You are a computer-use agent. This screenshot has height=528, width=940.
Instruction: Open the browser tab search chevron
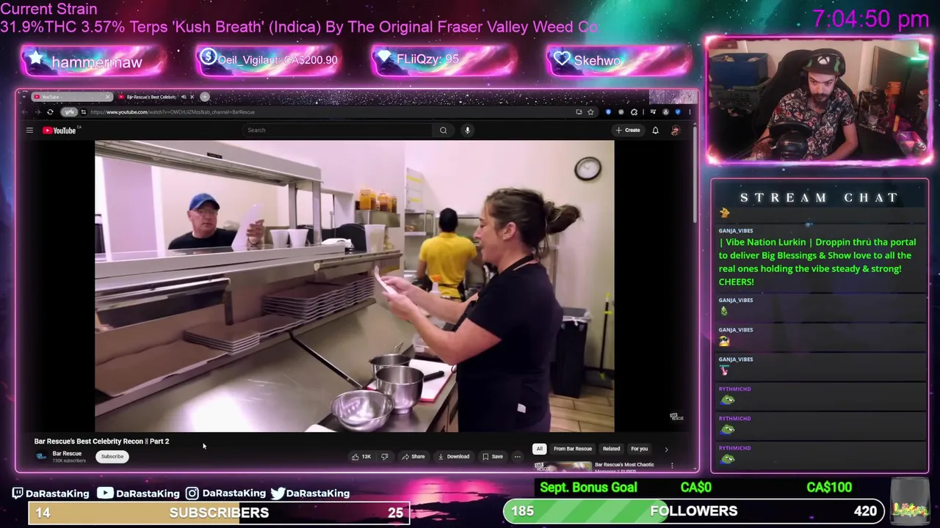click(x=24, y=97)
